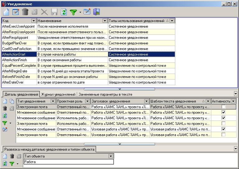The height and width of the screenshot is (169, 239).
Task: Select the Развязка между деталью уведомления tab
Action: pyautogui.click(x=49, y=149)
